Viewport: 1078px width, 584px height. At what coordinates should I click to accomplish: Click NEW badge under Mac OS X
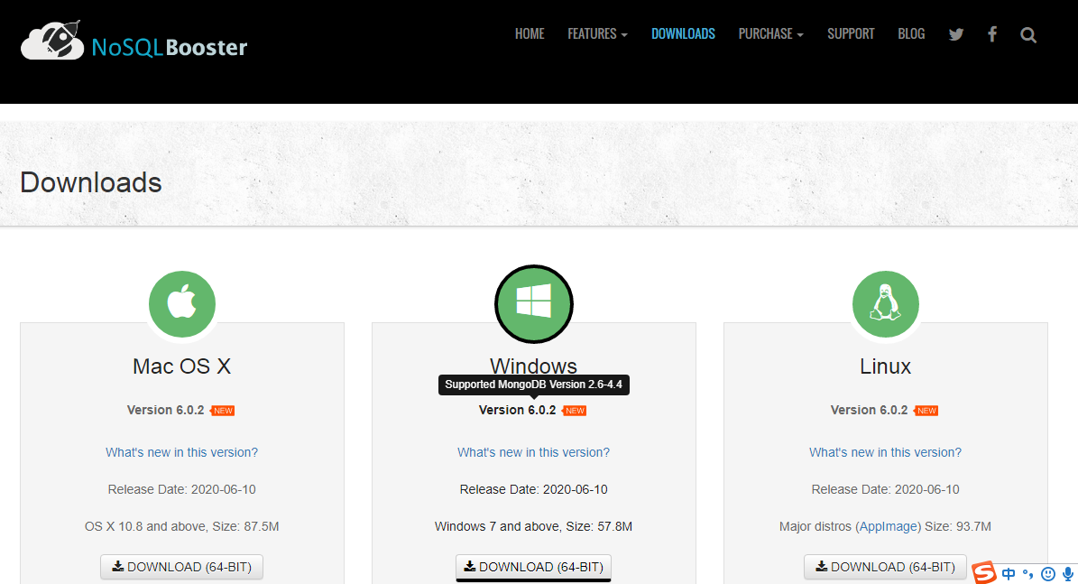point(222,411)
